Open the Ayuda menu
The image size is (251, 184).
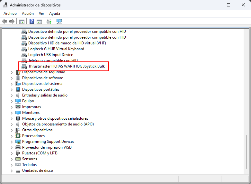tap(55, 14)
